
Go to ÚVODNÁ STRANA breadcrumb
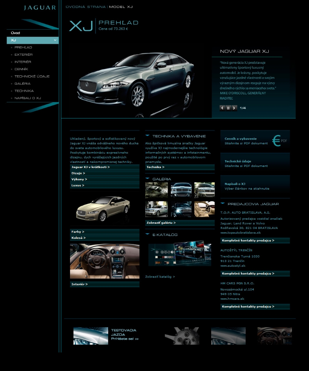point(86,7)
